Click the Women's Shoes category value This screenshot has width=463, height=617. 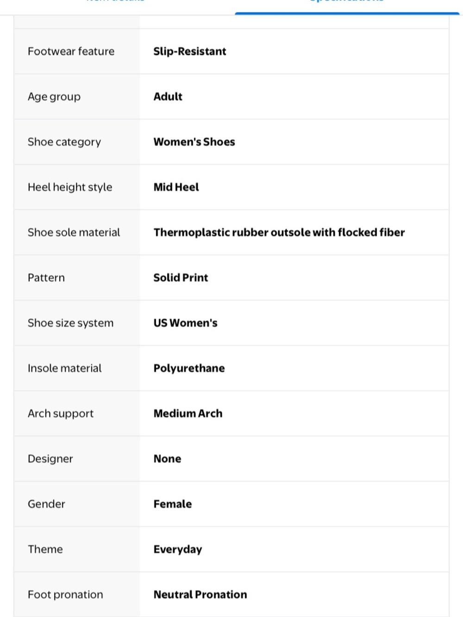point(194,142)
